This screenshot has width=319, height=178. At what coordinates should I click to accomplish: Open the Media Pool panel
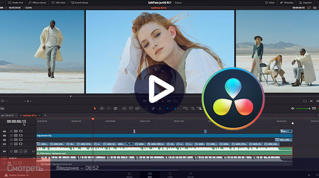pos(16,3)
